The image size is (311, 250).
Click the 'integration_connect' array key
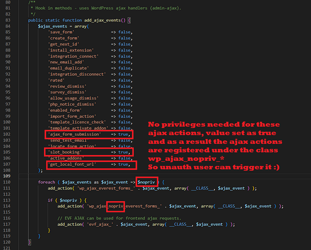pyautogui.click(x=73, y=56)
